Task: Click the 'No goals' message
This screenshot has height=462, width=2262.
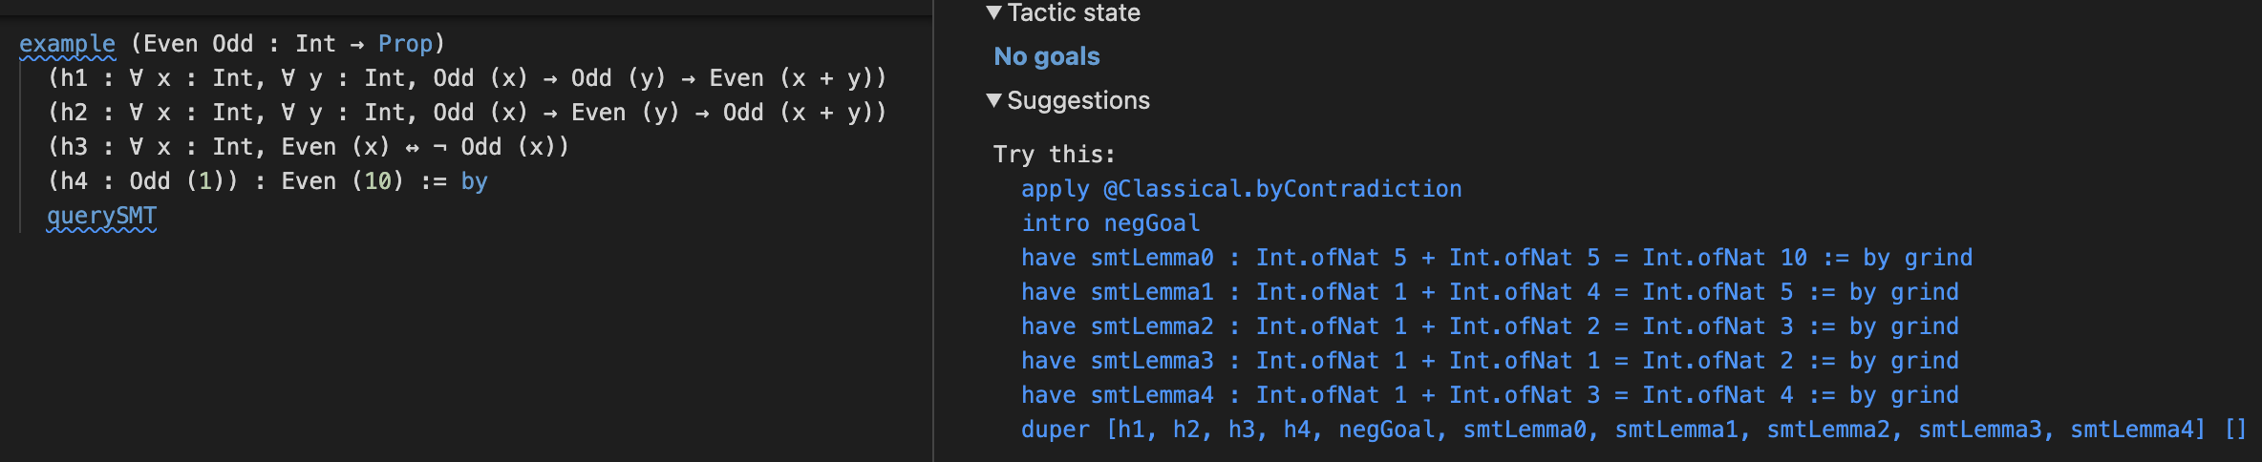Action: click(1047, 56)
